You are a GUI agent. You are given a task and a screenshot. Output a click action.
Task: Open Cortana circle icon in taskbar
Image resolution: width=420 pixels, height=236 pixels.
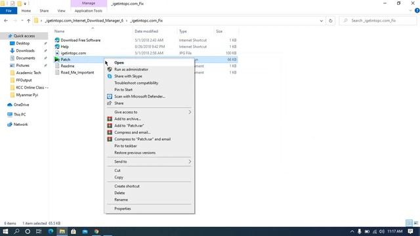pos(28,231)
